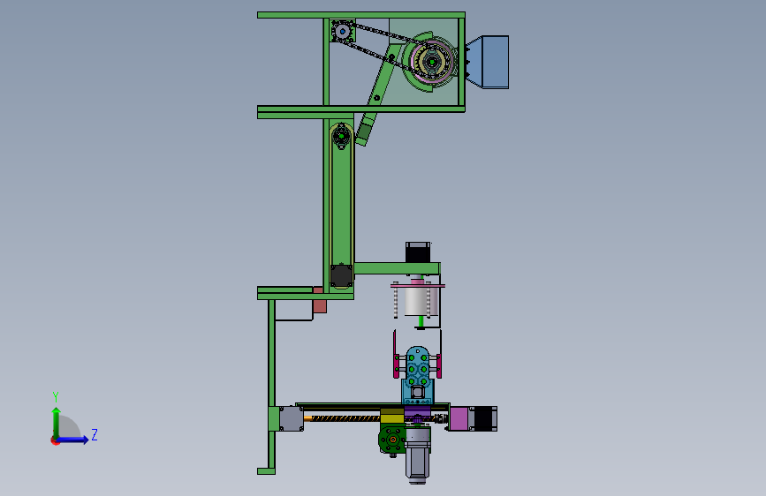Pick the dark green worm gearbox
Viewport: 766px width, 496px height.
(391, 440)
